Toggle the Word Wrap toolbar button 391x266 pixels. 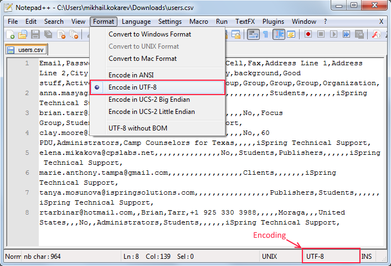click(253, 34)
